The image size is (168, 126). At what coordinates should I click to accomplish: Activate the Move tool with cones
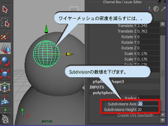pos(5,48)
